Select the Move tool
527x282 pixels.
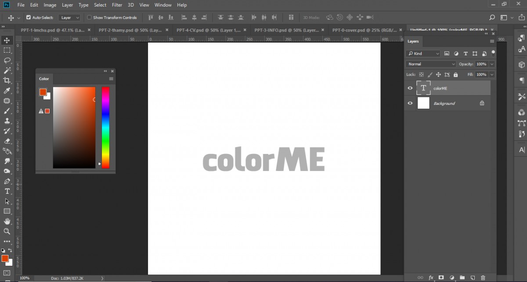click(x=6, y=40)
